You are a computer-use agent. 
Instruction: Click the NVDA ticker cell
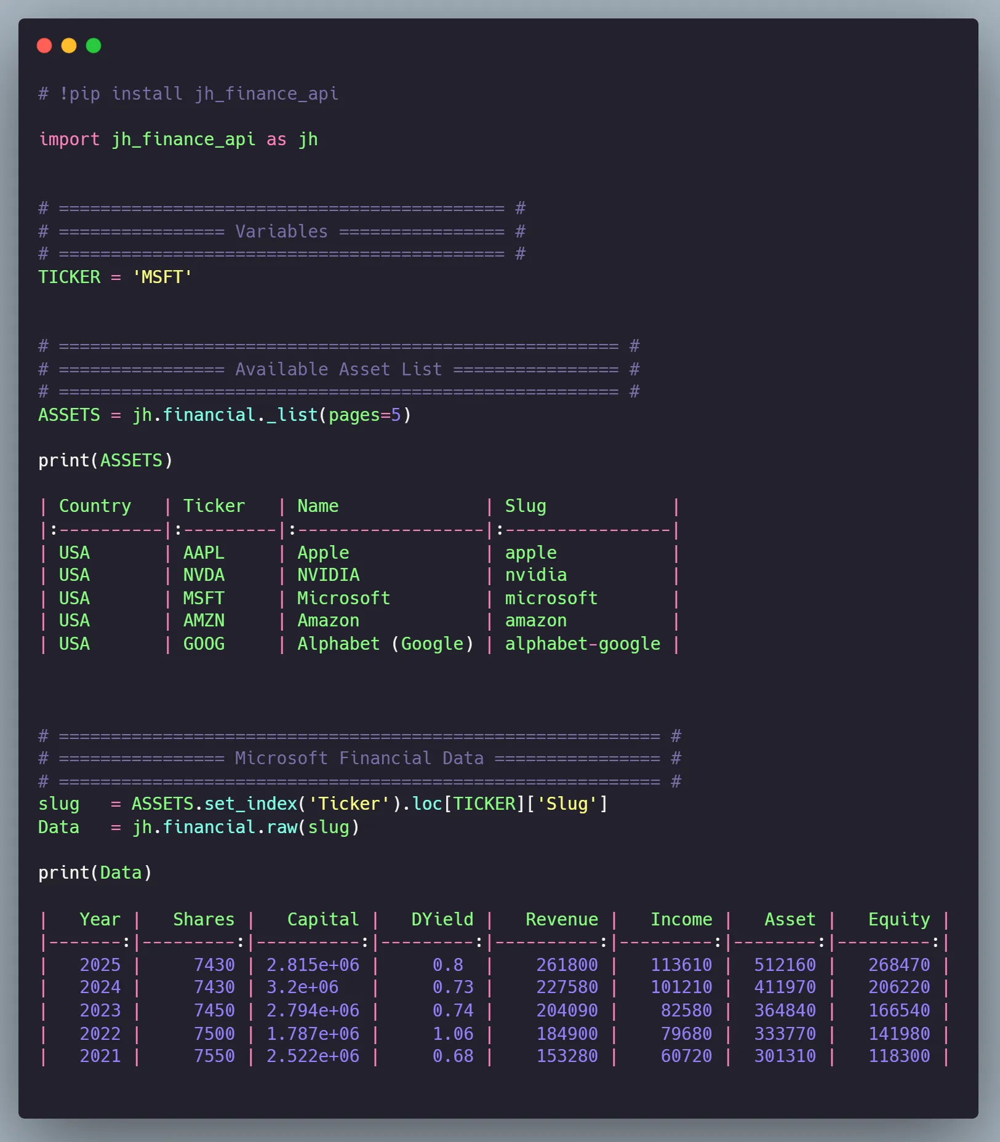tap(204, 575)
